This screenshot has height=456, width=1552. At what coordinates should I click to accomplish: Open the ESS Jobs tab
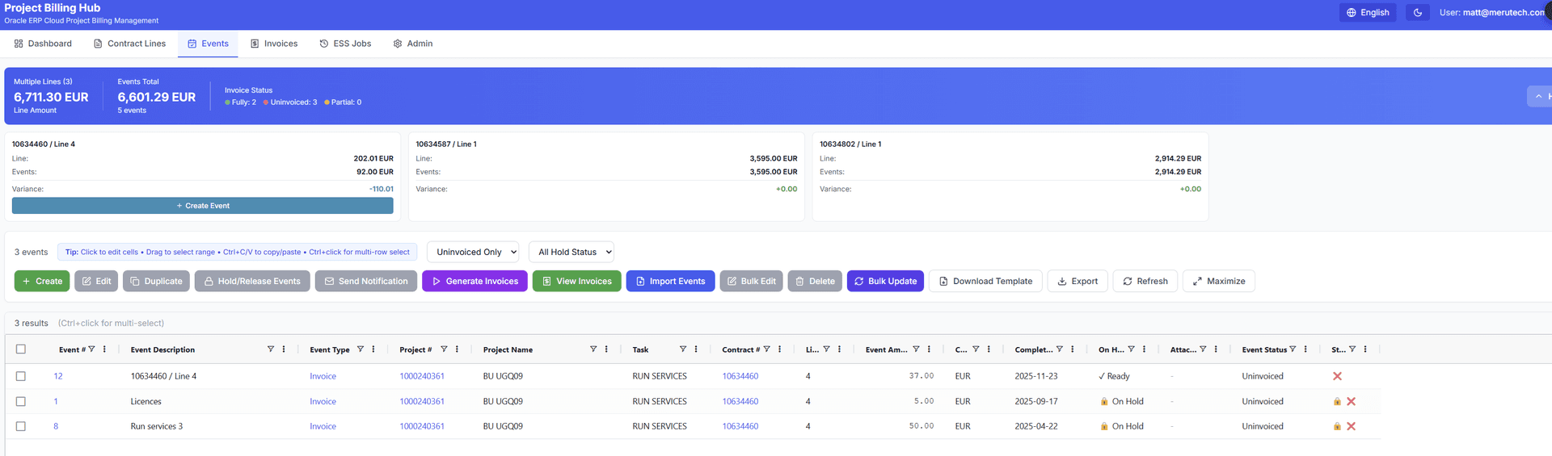[345, 44]
